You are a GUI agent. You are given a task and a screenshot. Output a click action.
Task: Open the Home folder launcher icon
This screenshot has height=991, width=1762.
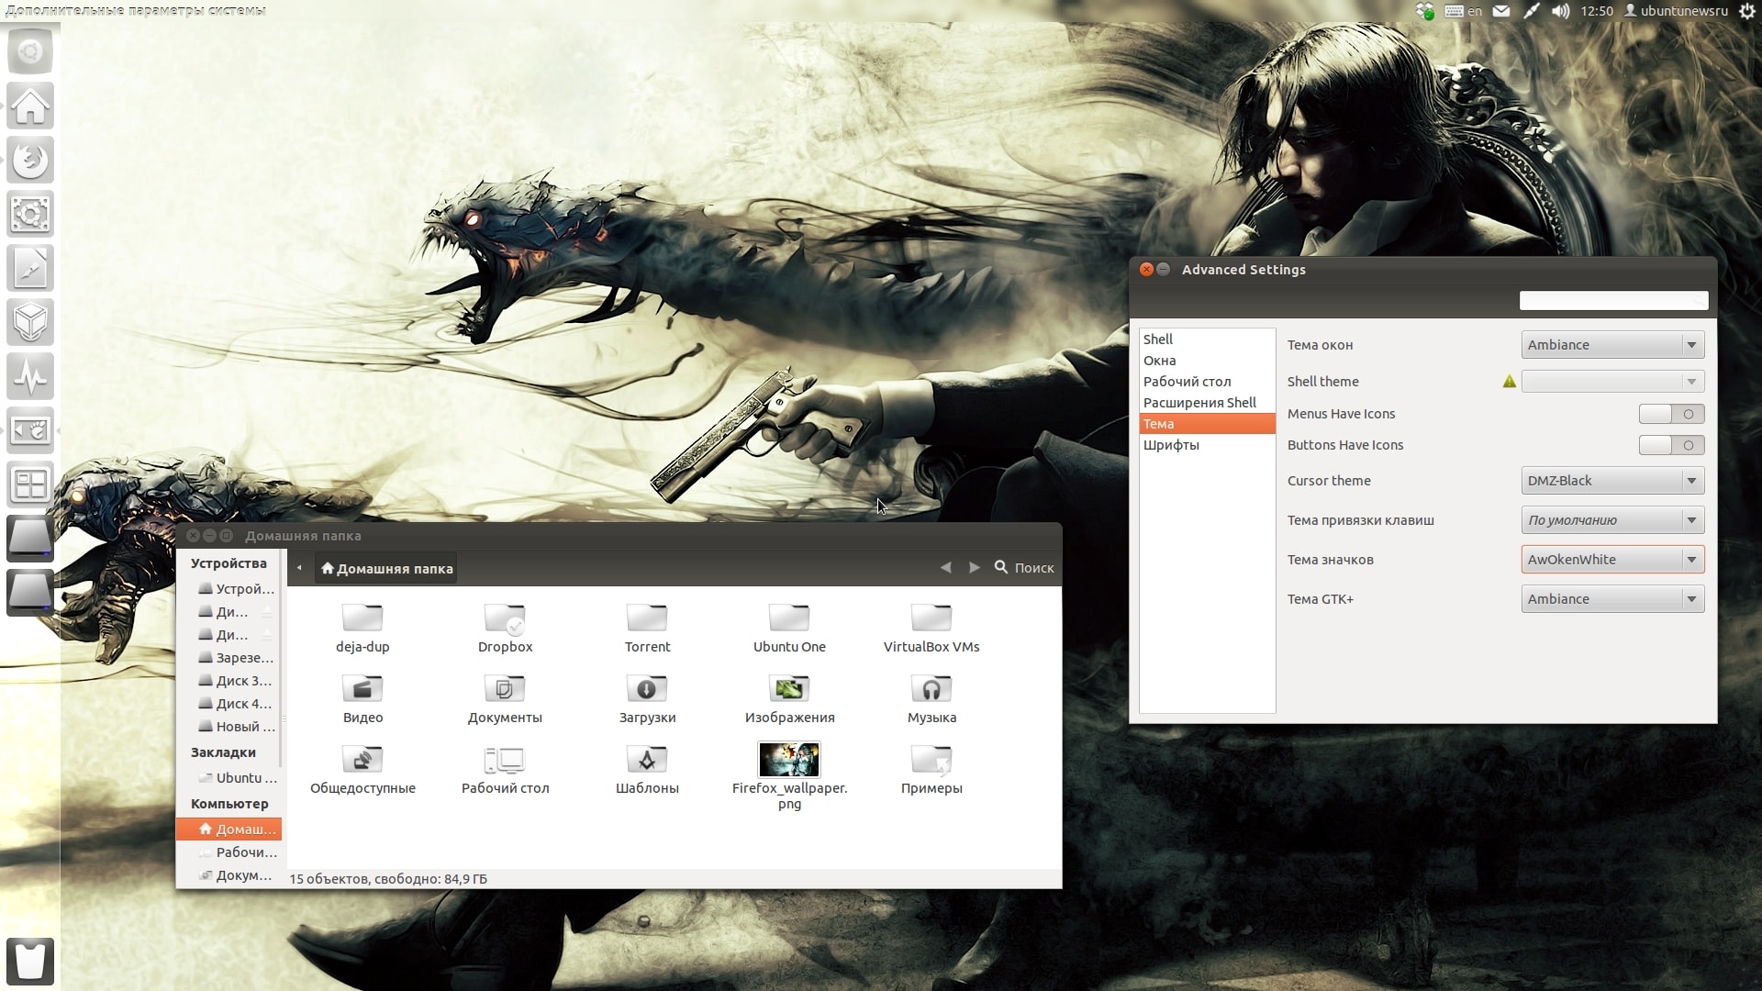pyautogui.click(x=30, y=106)
